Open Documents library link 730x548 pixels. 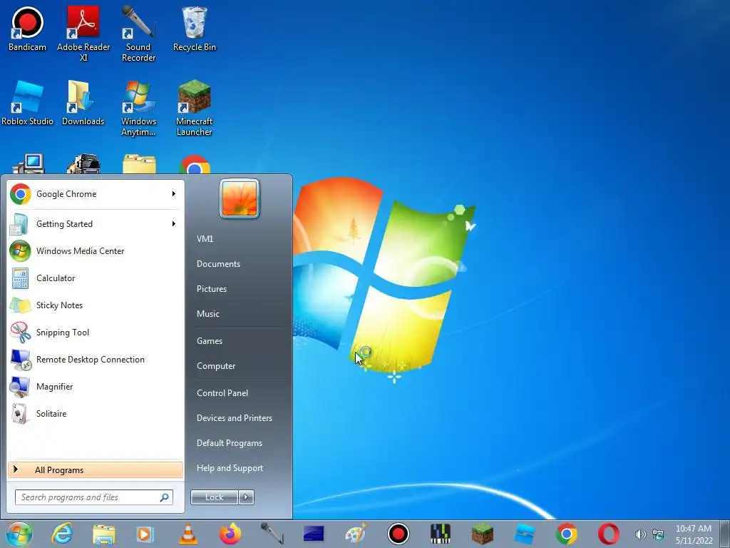click(x=218, y=264)
